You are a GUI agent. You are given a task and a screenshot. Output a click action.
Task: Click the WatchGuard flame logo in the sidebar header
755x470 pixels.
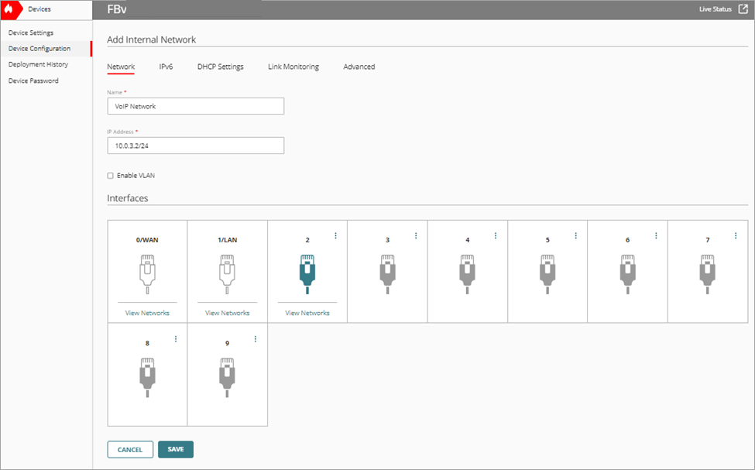pyautogui.click(x=9, y=9)
